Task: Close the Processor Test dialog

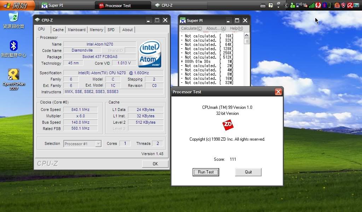Action: 278,92
